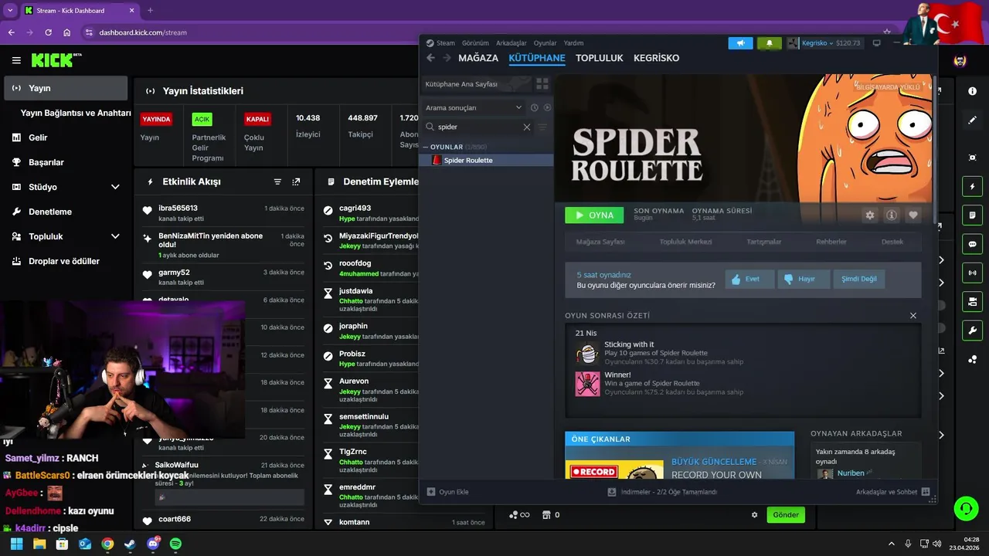Open Rehberler link
Viewport: 989px width, 556px height.
coord(831,242)
